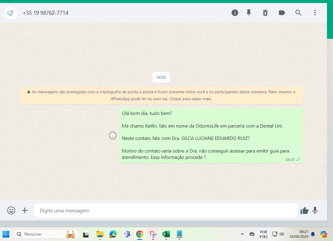Screen dimensions: 333x241
Task: Open contact info icon
Action: click(235, 13)
